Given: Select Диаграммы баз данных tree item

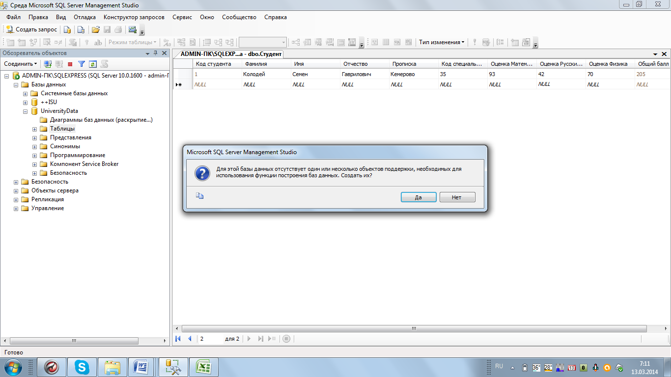Looking at the screenshot, I should click(x=101, y=120).
